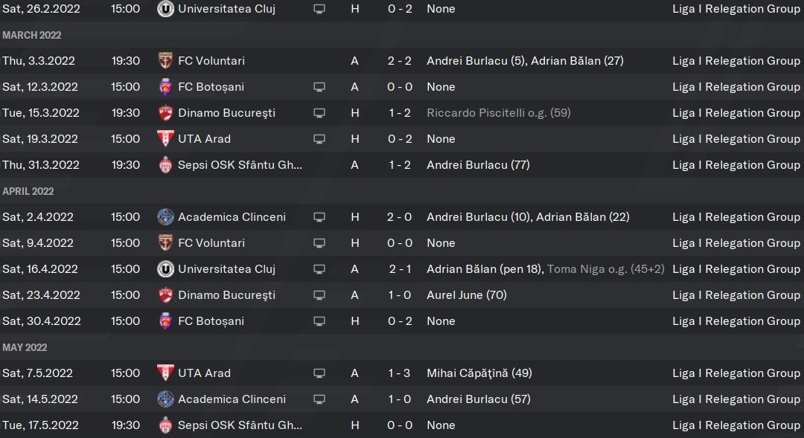Click the TV icon for UTA Arad 7.5.2022

[319, 373]
